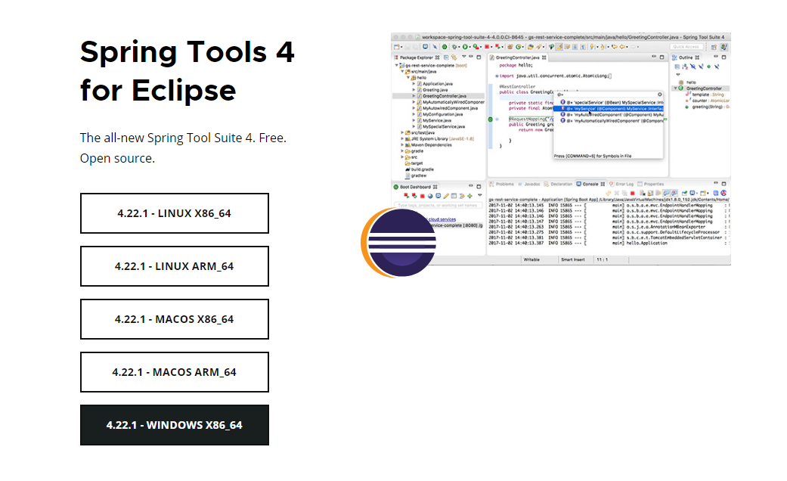Download the 4.22.1 Linux ARM_64 build

(174, 266)
